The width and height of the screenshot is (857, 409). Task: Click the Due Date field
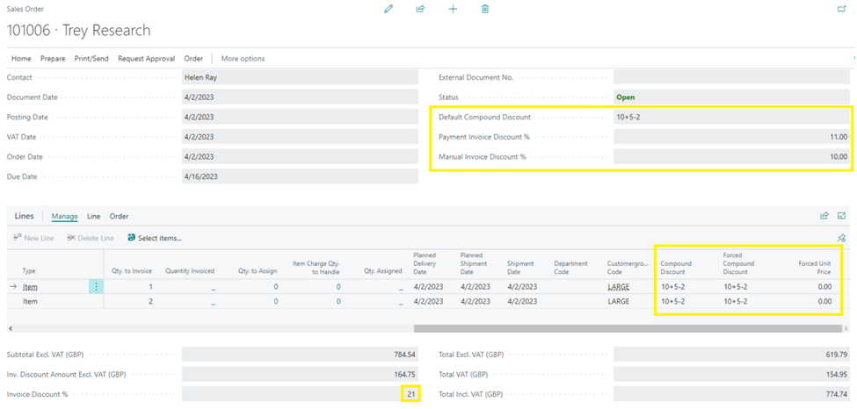[x=300, y=176]
